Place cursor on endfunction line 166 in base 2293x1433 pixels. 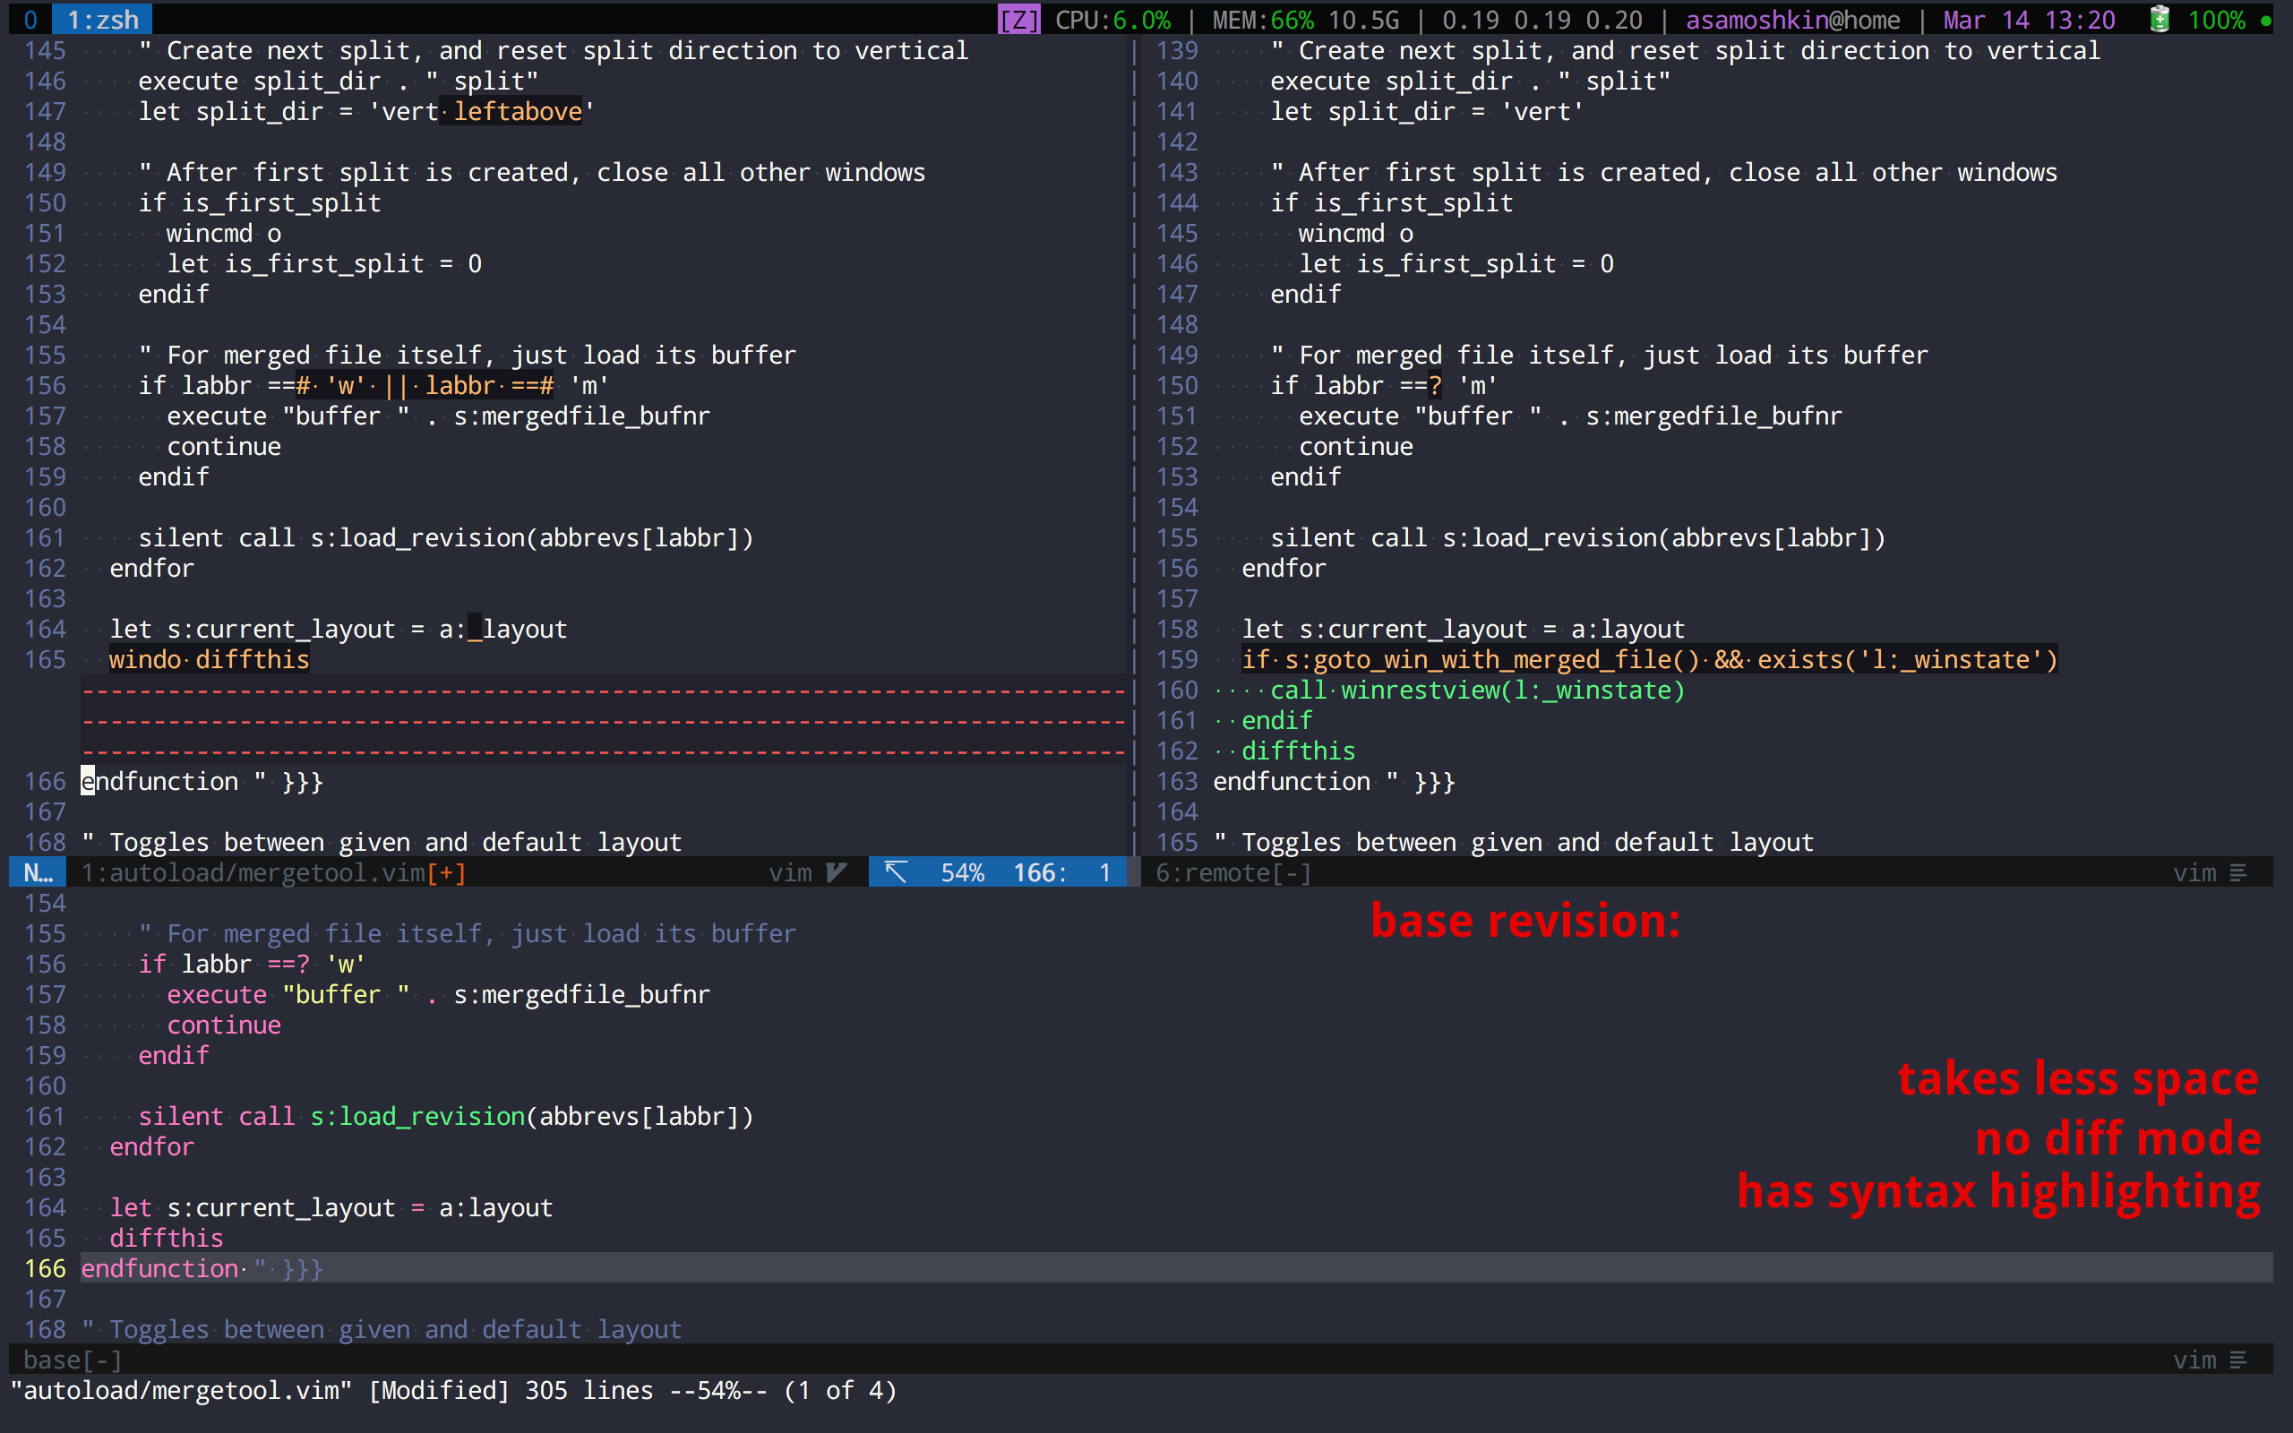coord(161,1268)
